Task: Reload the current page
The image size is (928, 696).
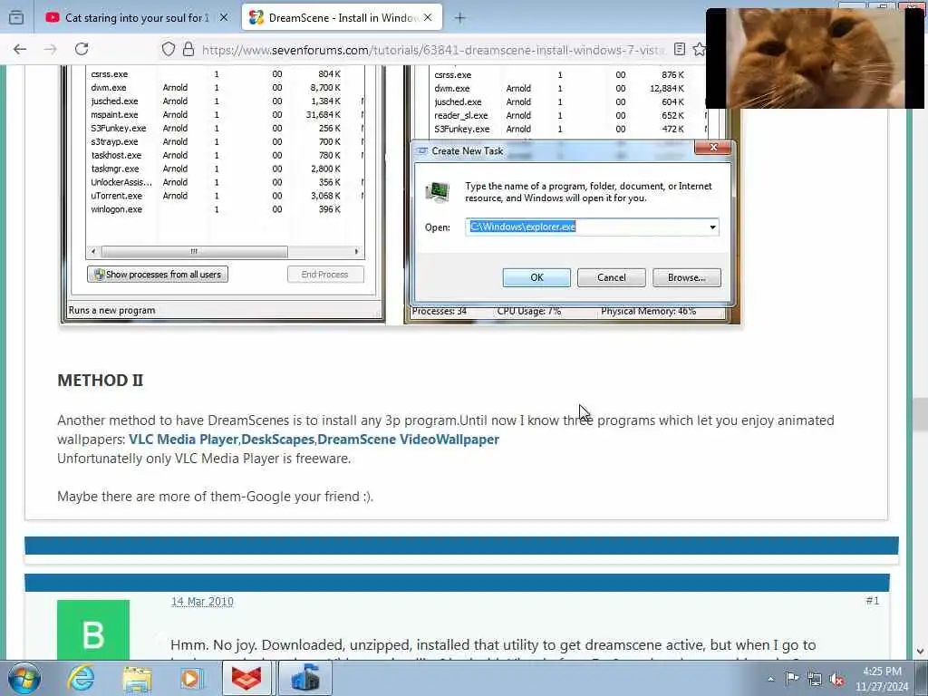Action: [82, 49]
